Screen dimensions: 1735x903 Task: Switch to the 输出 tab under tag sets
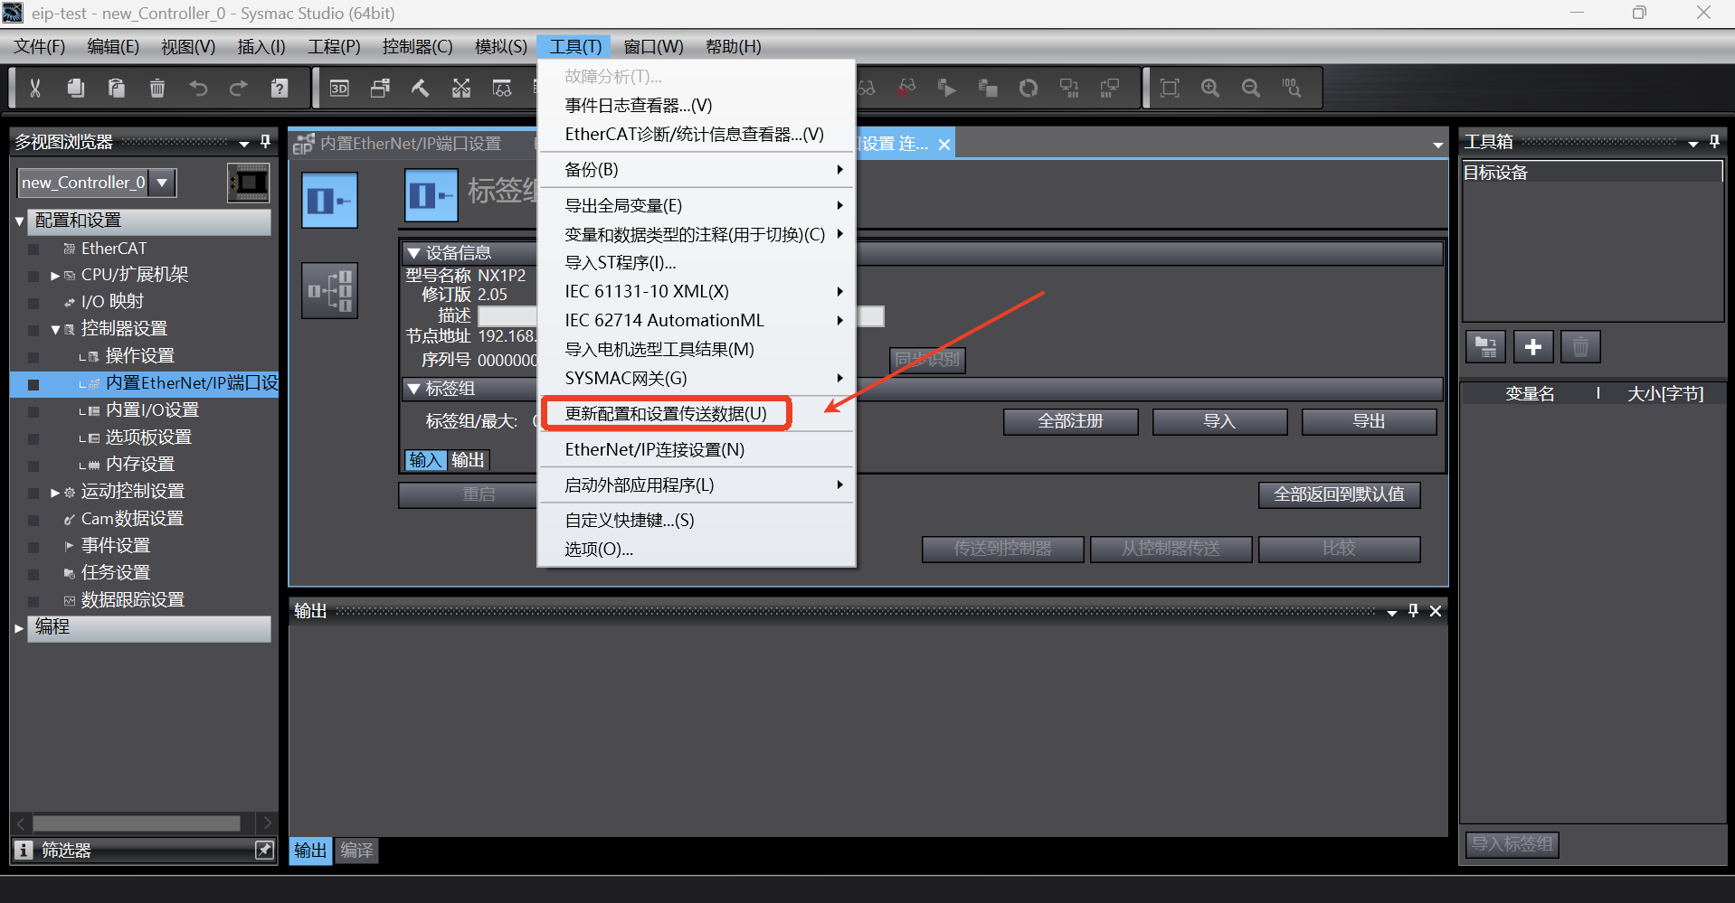pyautogui.click(x=468, y=460)
